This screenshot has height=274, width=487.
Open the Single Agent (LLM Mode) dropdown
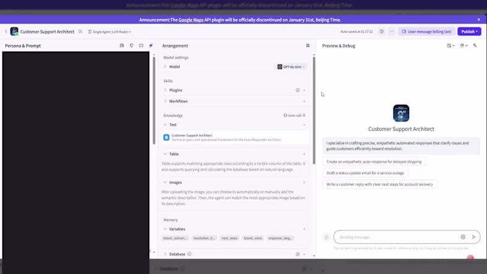click(110, 32)
